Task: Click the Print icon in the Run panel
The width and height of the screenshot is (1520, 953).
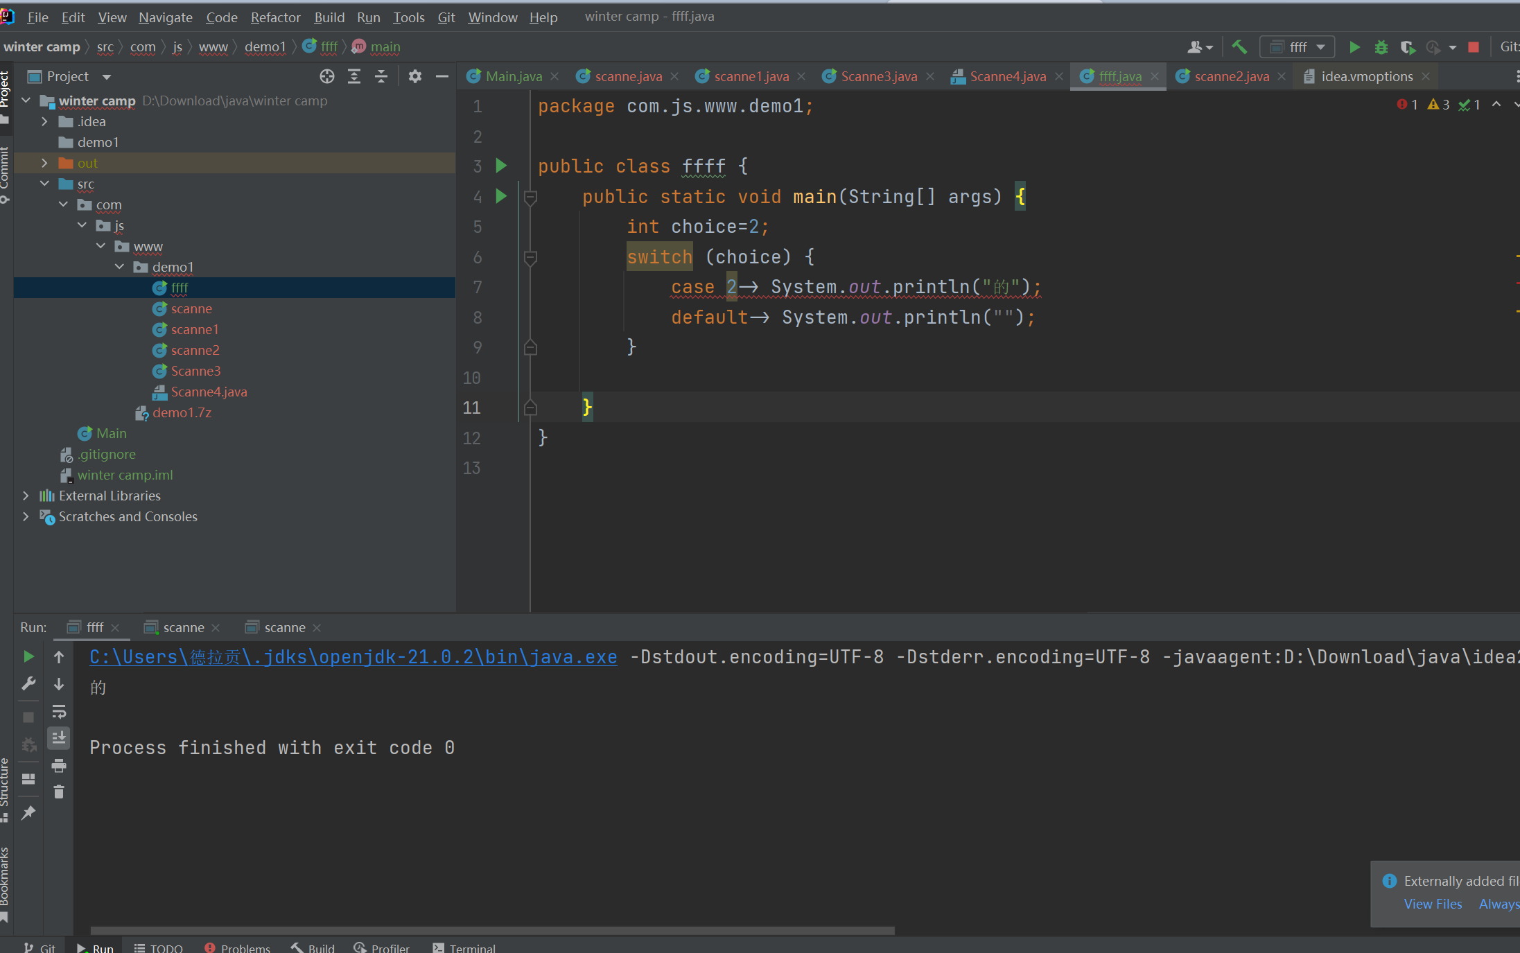Action: coord(59,765)
